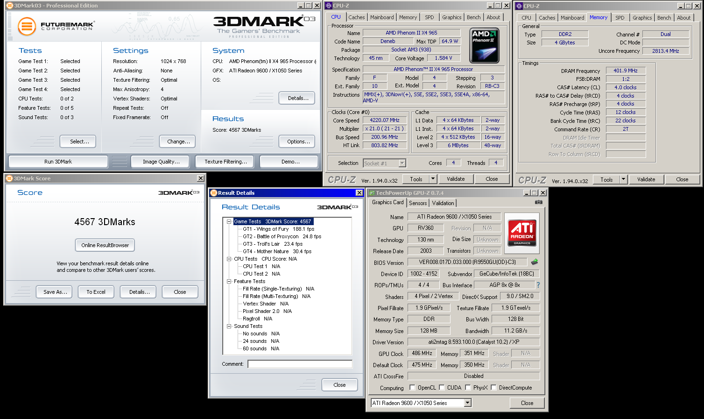Click Change under the Settings section
The image size is (704, 419).
click(x=177, y=142)
